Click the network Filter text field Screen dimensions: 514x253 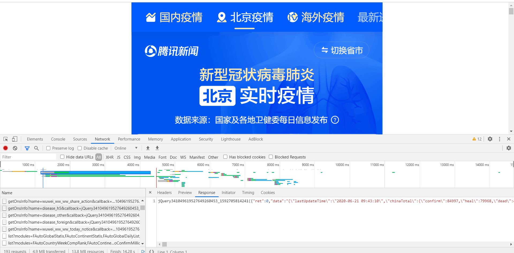click(x=29, y=157)
